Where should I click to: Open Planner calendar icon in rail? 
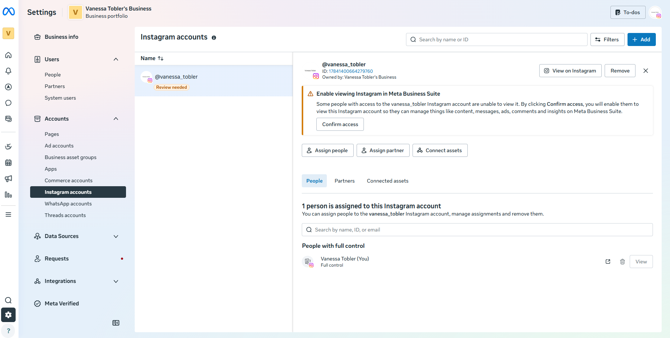tap(8, 163)
